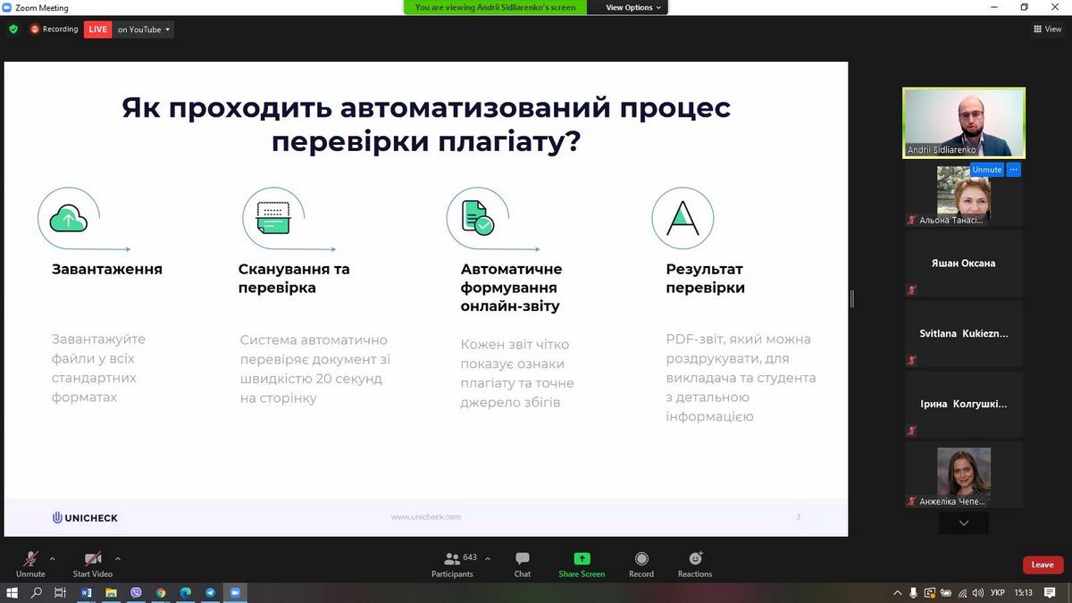Viewport: 1072px width, 603px height.
Task: Open the LIVE on YouTube dropdown
Action: (145, 29)
